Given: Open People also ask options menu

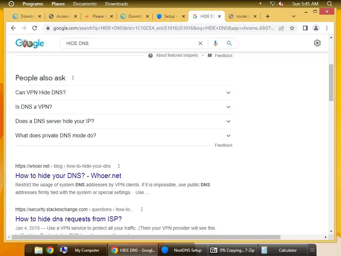Looking at the screenshot, I should 73,78.
